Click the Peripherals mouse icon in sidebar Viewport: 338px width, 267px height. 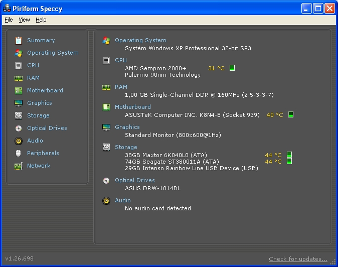point(19,153)
